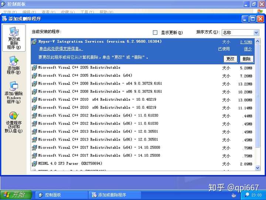Select Visual C++ 2008 x64 9.0.30729.6161 row
The height and width of the screenshot is (200, 266).
[143, 83]
